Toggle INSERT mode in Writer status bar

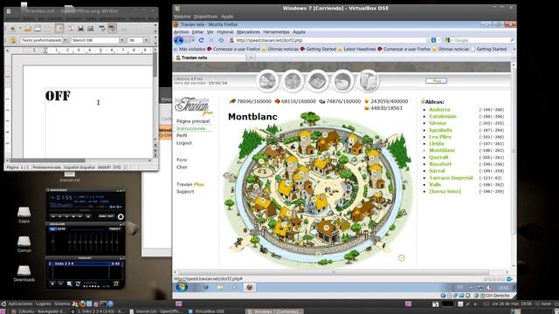[104, 167]
